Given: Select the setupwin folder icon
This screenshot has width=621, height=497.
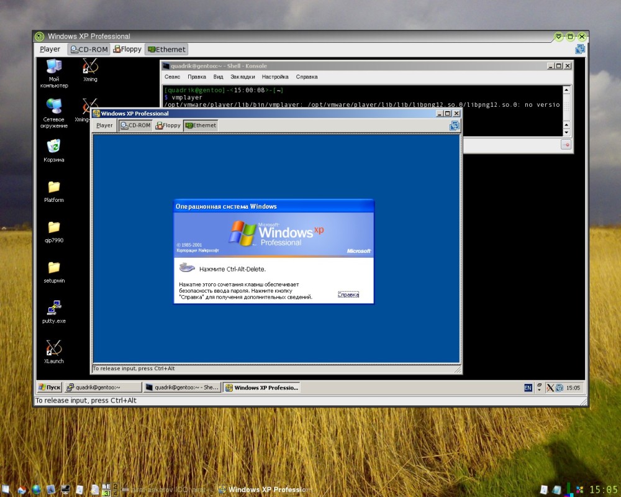Looking at the screenshot, I should pos(54,273).
